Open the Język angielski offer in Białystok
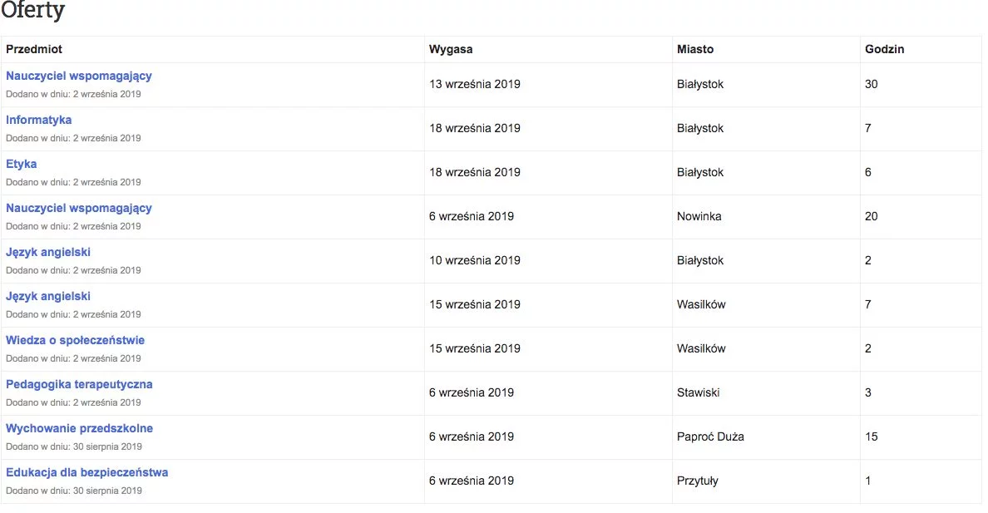This screenshot has height=513, width=988. click(48, 252)
